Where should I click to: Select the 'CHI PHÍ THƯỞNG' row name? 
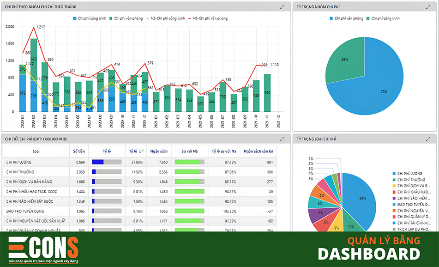tap(20, 172)
